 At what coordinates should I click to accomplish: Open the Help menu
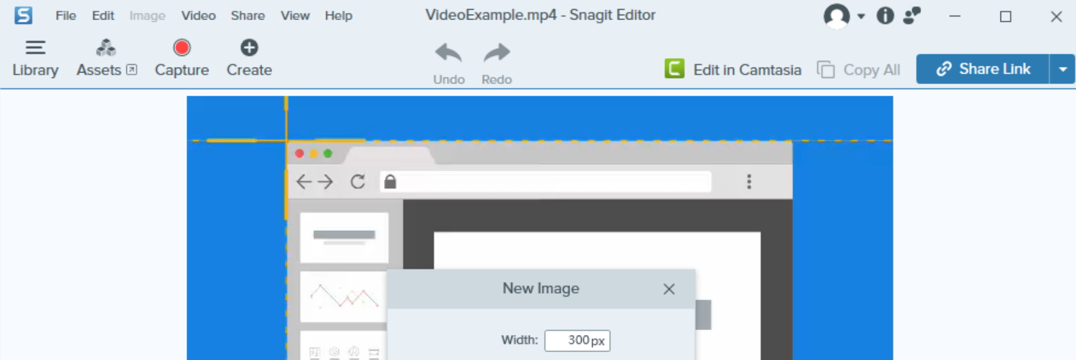pos(338,16)
